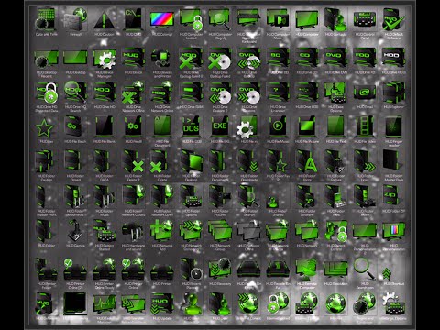Click the Drive Network Offline icon

pos(133,93)
